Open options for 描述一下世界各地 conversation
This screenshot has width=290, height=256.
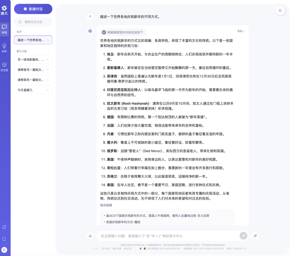point(48,40)
